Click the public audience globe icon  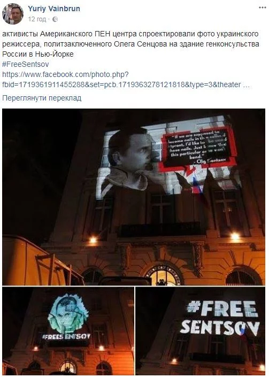[55, 19]
